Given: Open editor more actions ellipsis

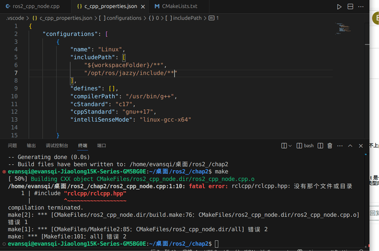Looking at the screenshot, I should 361,6.
